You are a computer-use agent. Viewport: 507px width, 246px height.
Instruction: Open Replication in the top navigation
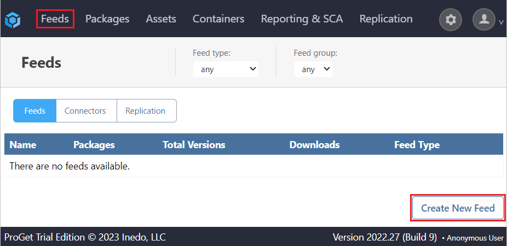(386, 19)
